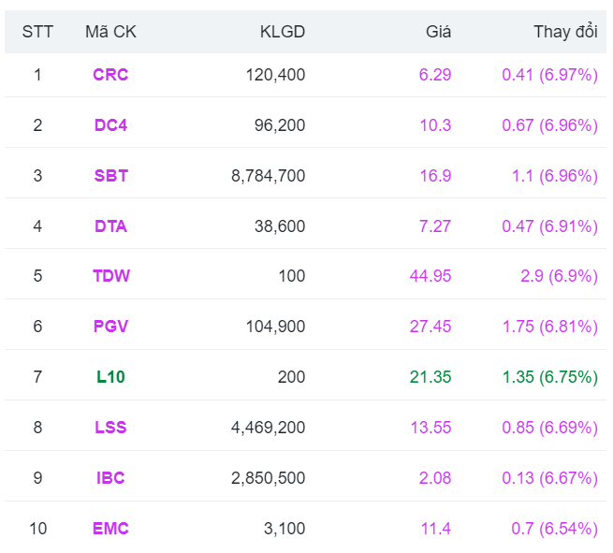Screen dimensions: 613x553
Task: Open the IBC ticker link
Action: [x=110, y=478]
